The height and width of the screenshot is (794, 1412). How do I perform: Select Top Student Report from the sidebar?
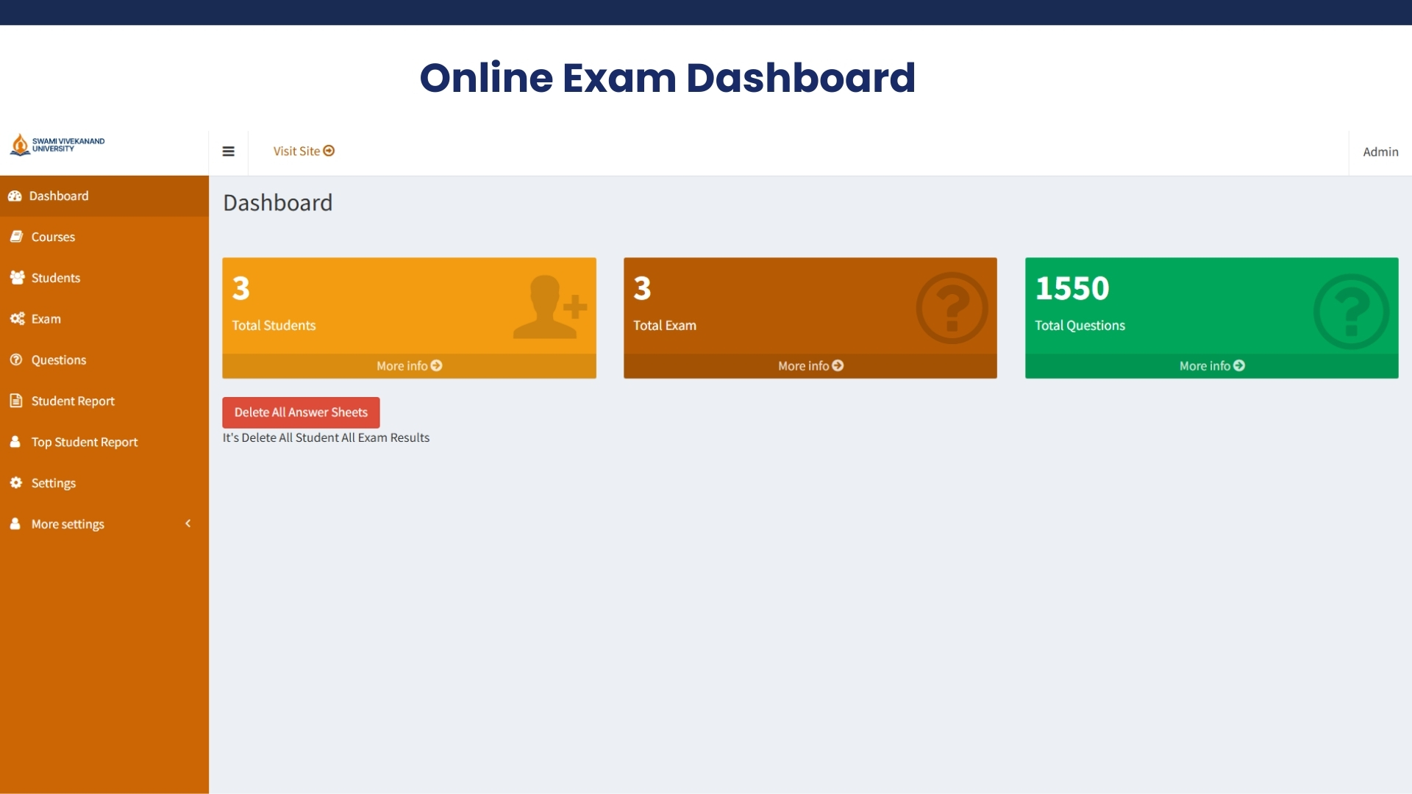point(85,442)
